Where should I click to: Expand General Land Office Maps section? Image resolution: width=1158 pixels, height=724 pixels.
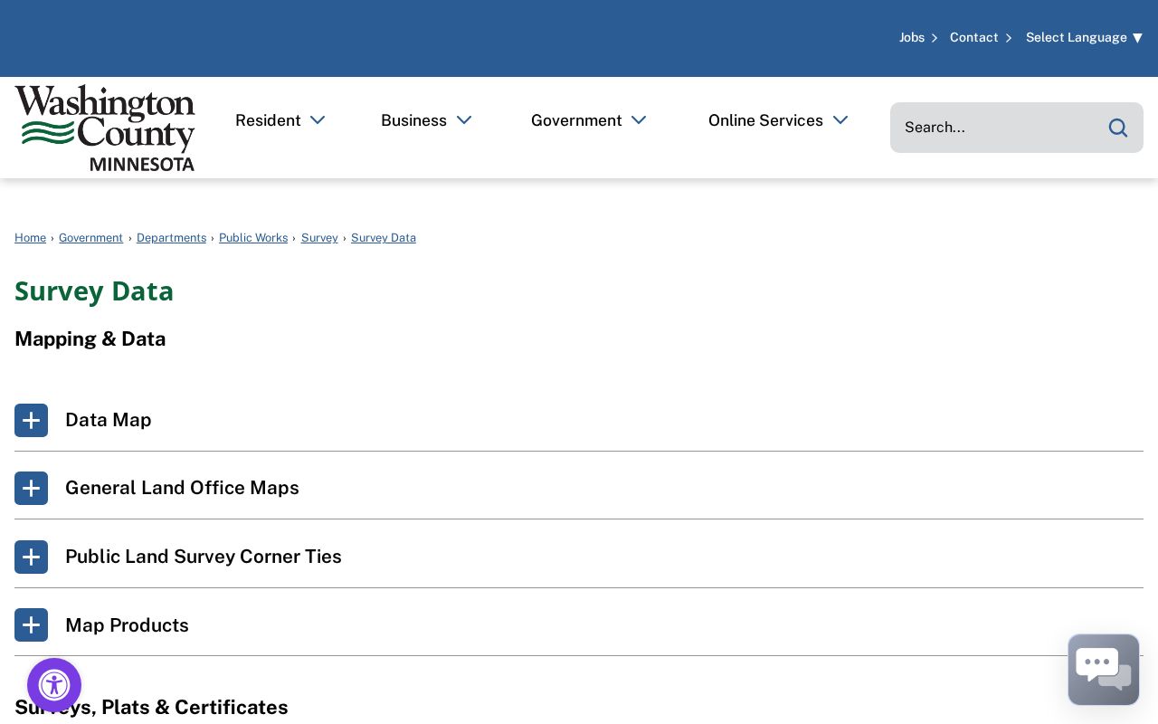pyautogui.click(x=579, y=488)
